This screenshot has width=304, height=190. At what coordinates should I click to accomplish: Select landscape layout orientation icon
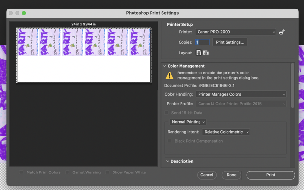click(206, 53)
